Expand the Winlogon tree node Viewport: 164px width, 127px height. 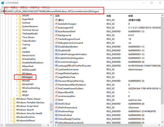point(17,77)
